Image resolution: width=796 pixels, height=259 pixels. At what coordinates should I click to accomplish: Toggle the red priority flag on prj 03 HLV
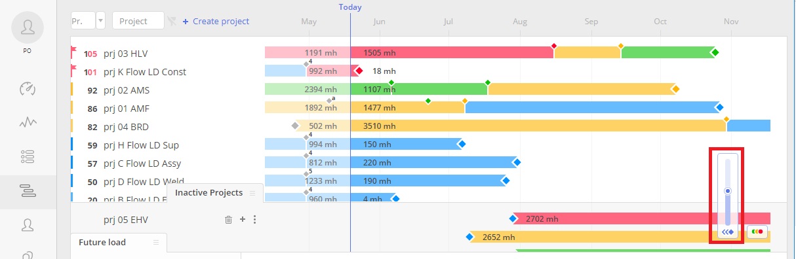coord(74,51)
